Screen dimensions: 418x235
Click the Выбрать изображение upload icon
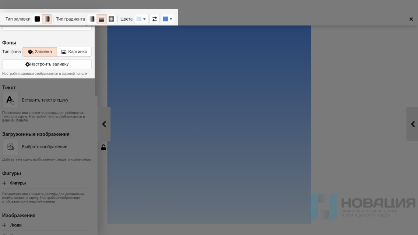(10, 147)
